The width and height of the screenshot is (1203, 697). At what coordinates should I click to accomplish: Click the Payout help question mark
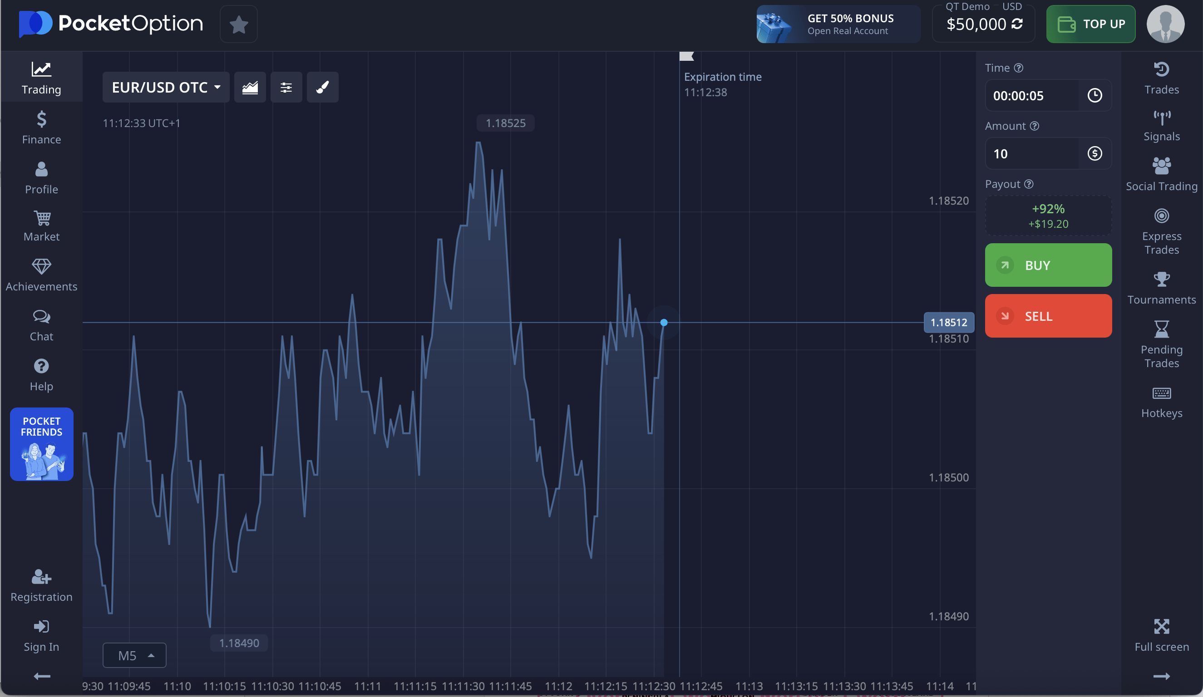click(1029, 184)
